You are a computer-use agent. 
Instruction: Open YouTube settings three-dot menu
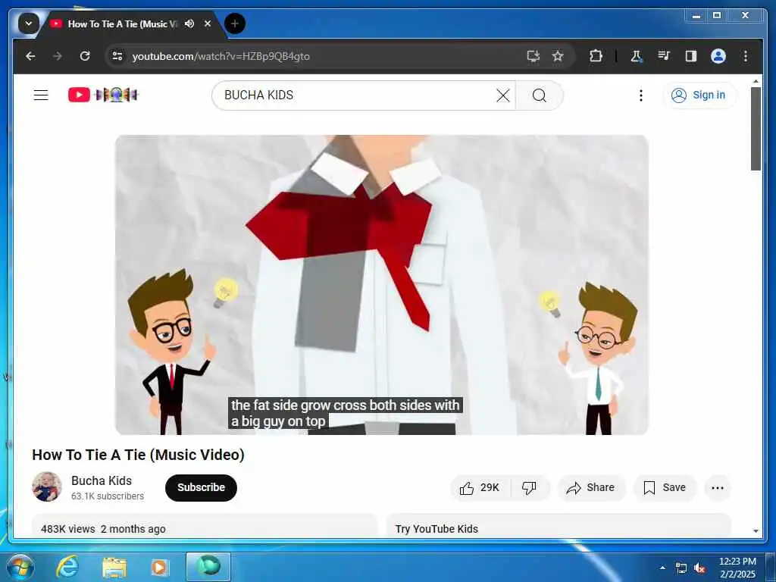pyautogui.click(x=641, y=95)
